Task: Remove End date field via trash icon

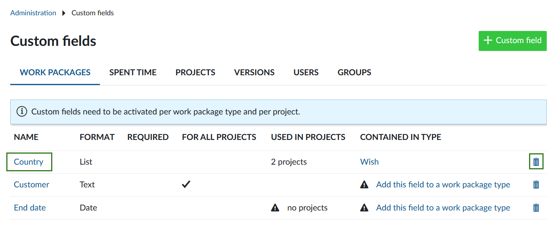Action: [536, 208]
